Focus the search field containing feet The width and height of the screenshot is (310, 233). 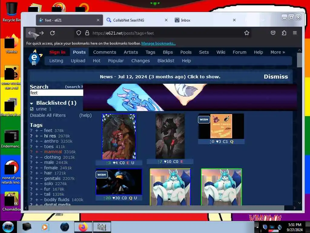[x=57, y=93]
